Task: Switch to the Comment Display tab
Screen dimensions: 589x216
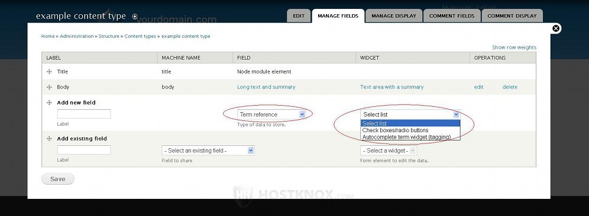Action: coord(512,16)
